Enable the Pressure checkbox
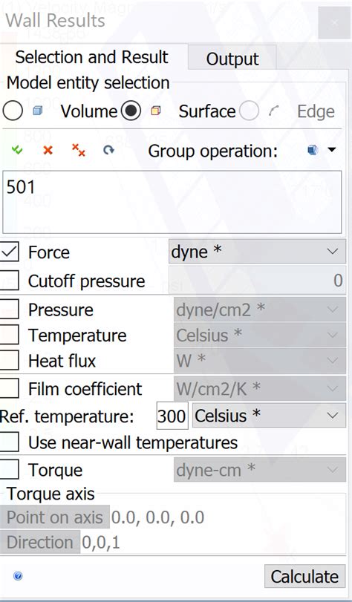 click(x=9, y=310)
